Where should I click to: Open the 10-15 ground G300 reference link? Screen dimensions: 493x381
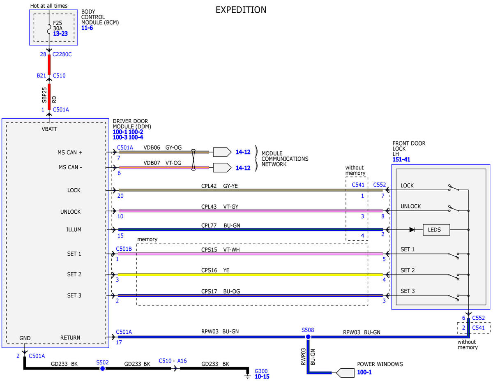click(262, 376)
